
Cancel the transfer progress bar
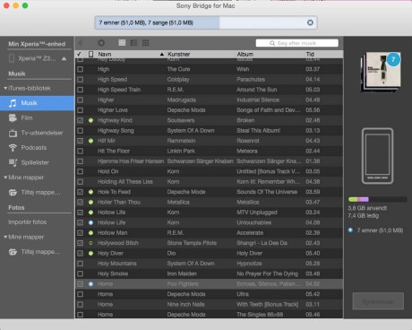click(310, 22)
